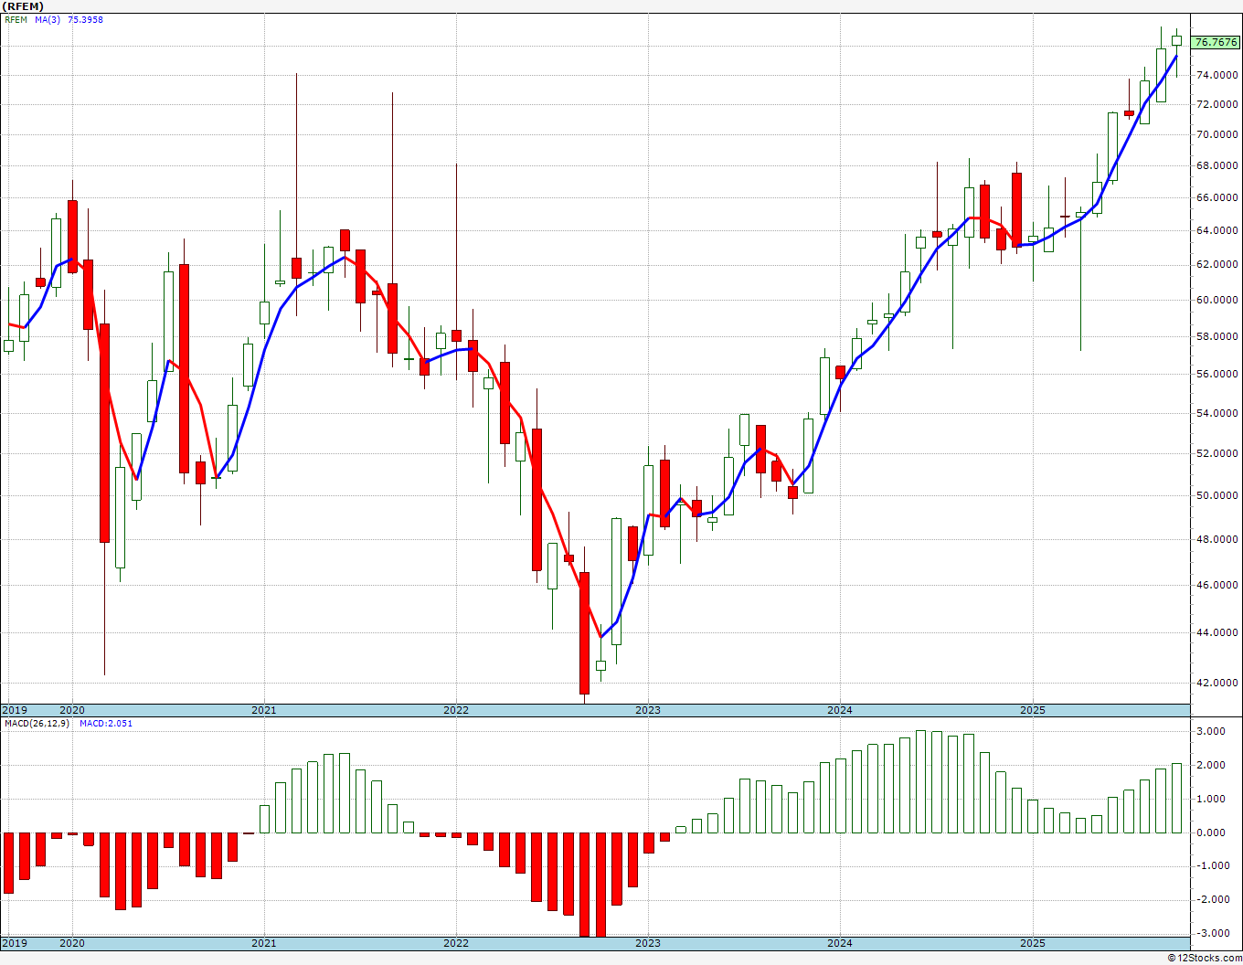The width and height of the screenshot is (1243, 965).
Task: Click 2019 on the price chart time axis
Action: (x=14, y=710)
